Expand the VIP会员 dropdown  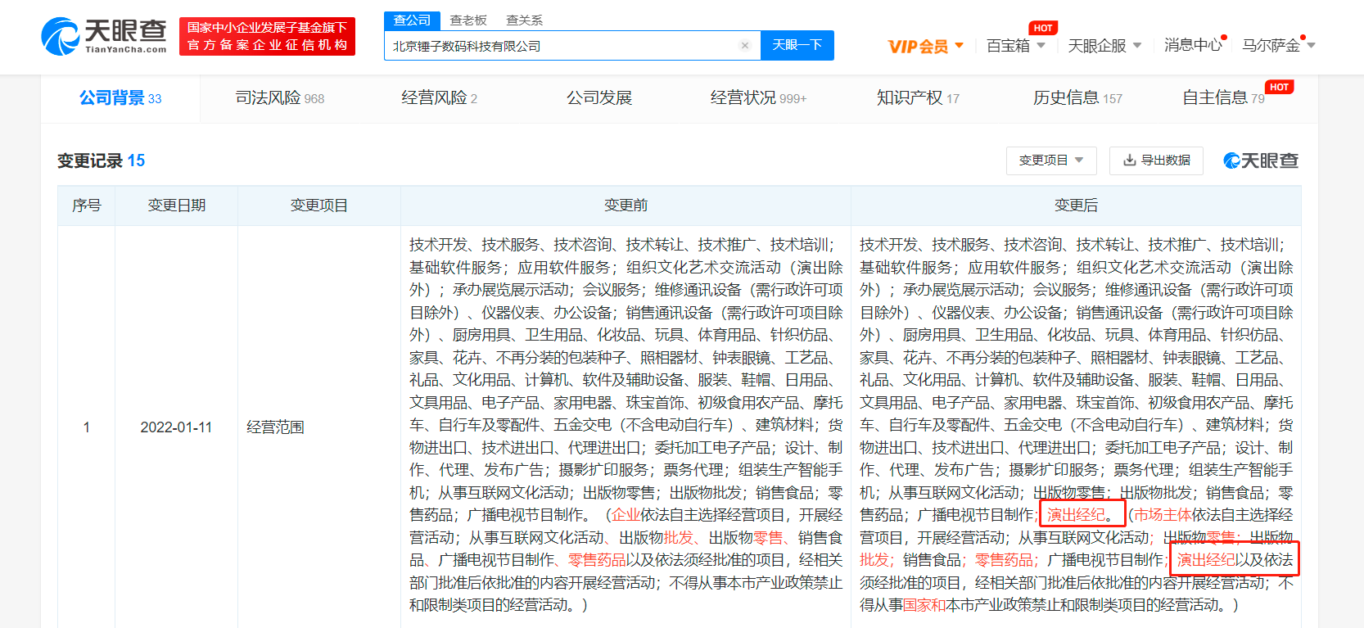point(926,46)
